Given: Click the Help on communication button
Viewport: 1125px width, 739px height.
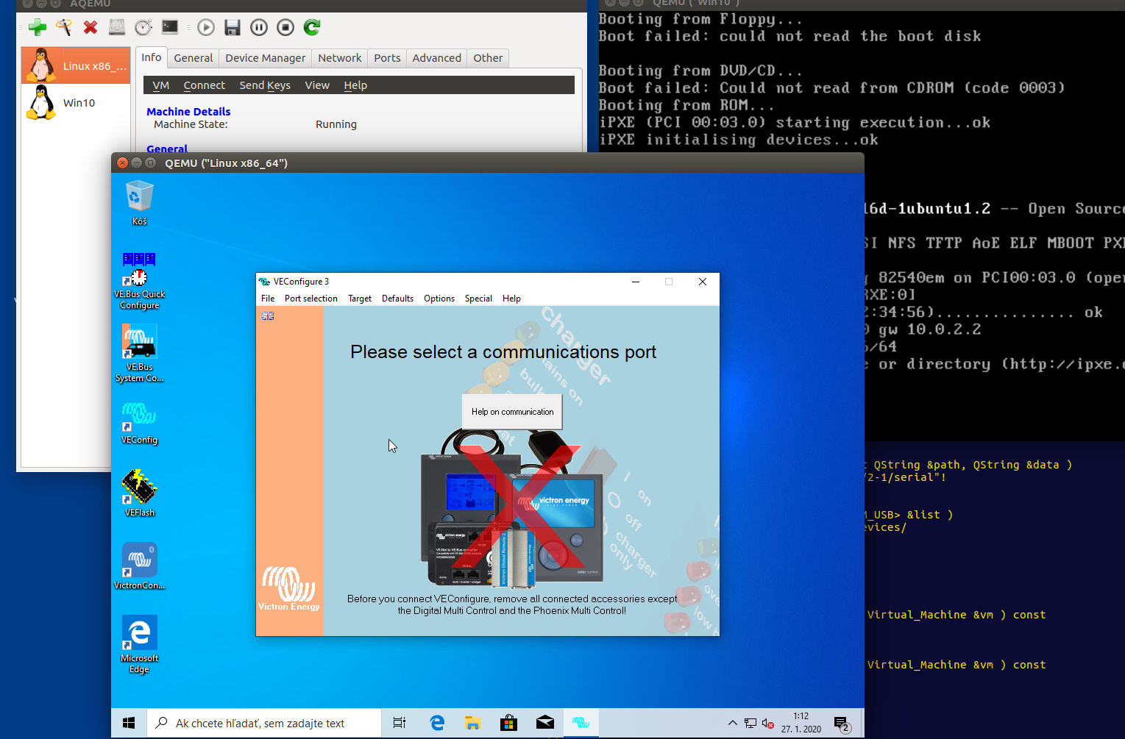Looking at the screenshot, I should 512,412.
